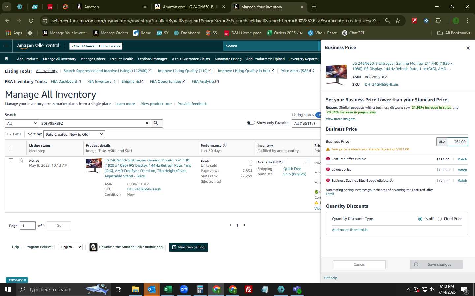Click the magnifier search button beside B08V85XBFZ

[156, 123]
